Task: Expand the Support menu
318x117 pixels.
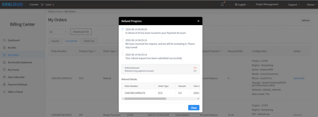Action: (x=294, y=4)
